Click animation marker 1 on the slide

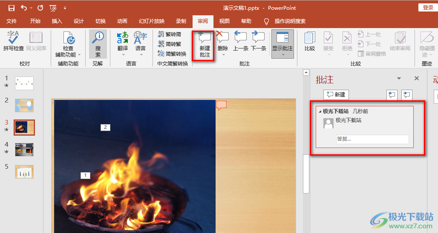85,175
